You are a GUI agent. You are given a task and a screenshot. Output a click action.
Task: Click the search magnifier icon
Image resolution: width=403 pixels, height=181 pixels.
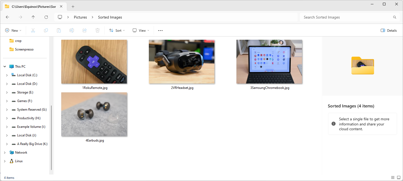click(395, 17)
